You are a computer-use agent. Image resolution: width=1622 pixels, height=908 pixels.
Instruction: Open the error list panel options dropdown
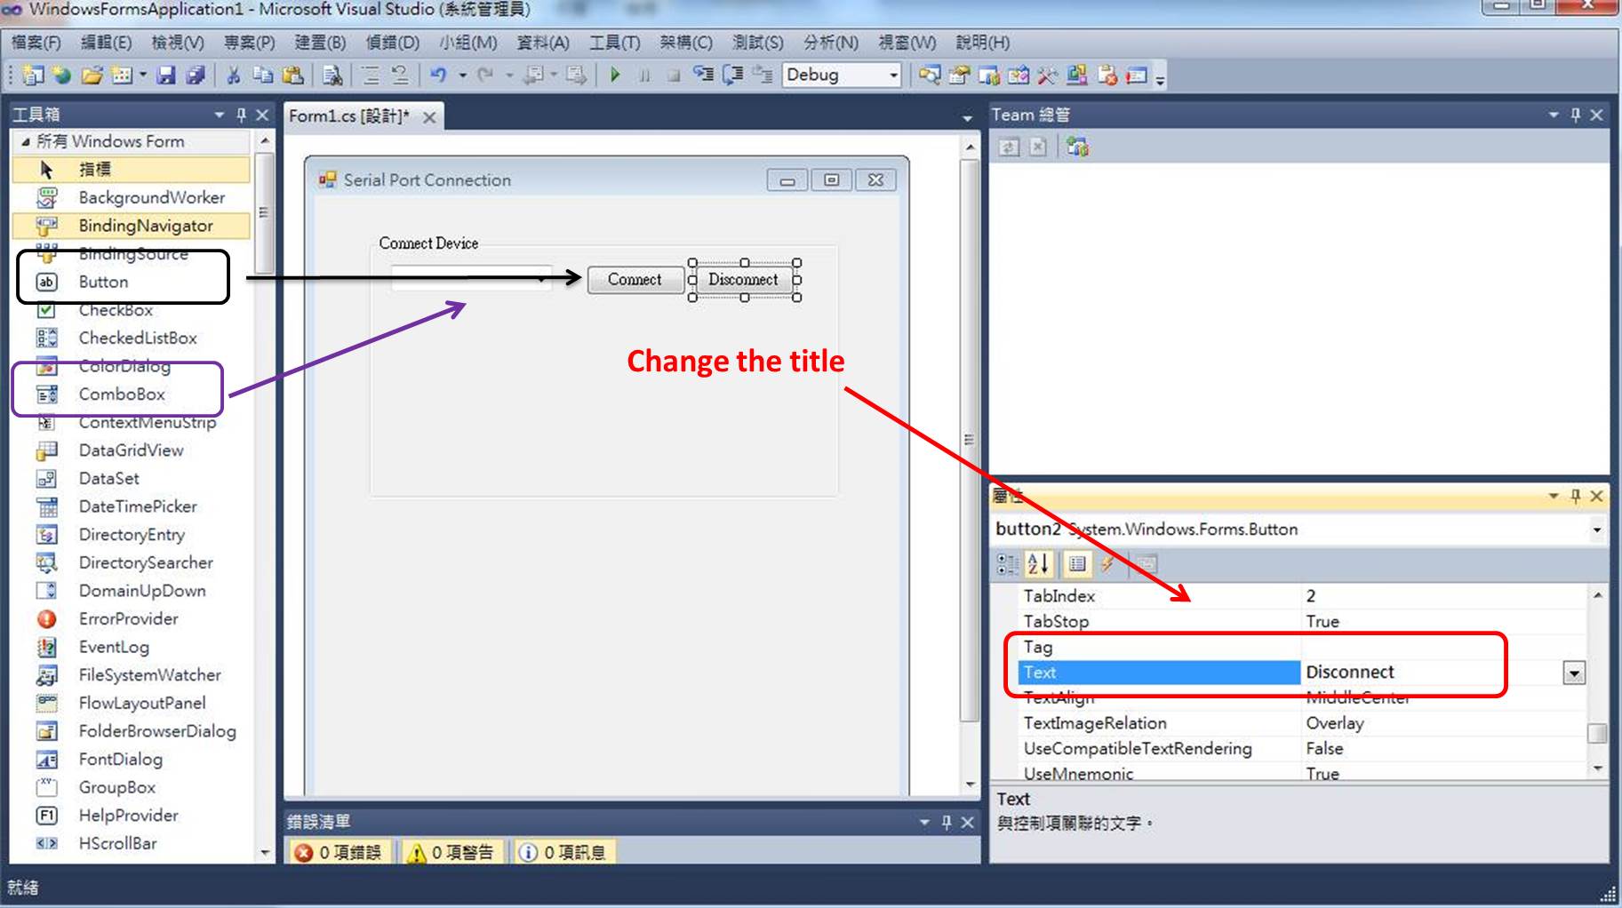pyautogui.click(x=925, y=823)
